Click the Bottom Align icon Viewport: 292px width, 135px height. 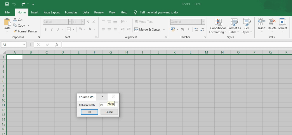click(115, 22)
